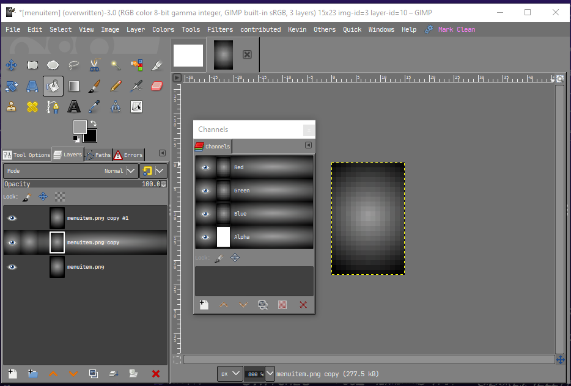The image size is (571, 386).
Task: Open the px unit dropdown
Action: 229,373
